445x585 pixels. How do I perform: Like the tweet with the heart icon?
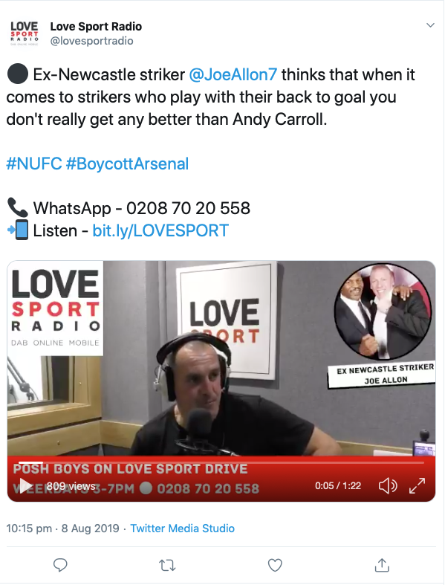click(x=275, y=565)
